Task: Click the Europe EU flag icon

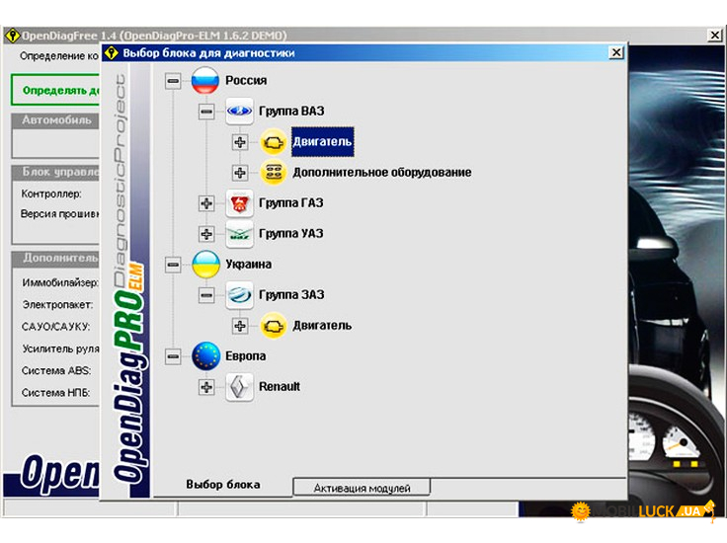Action: [x=205, y=356]
